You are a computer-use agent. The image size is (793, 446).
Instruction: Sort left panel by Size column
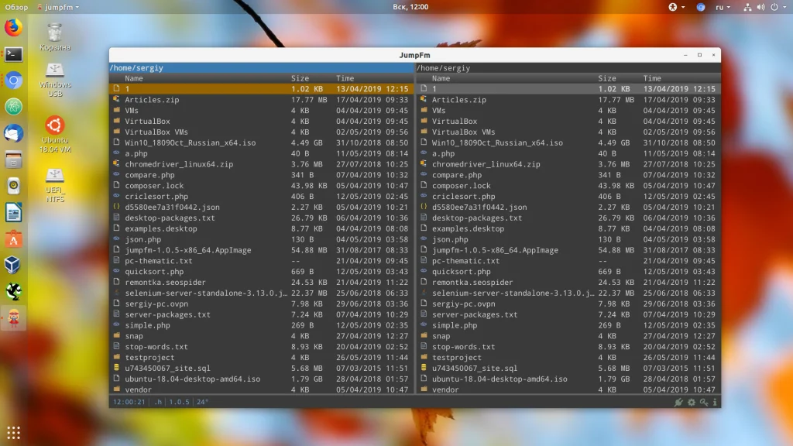coord(300,78)
